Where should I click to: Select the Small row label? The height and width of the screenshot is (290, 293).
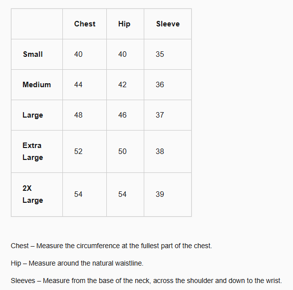(33, 54)
